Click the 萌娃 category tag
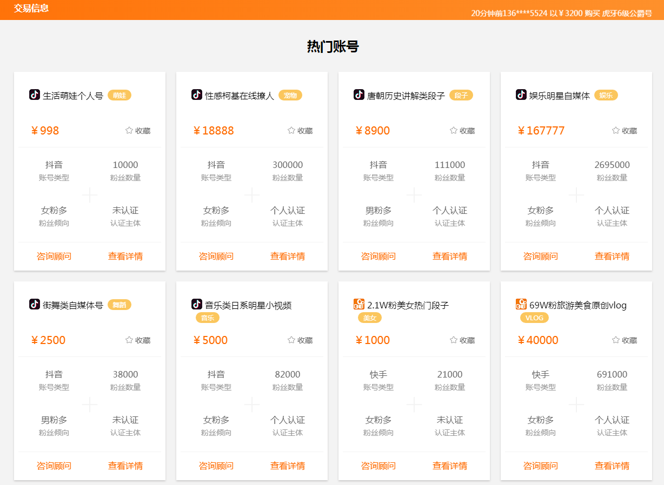 [x=119, y=96]
